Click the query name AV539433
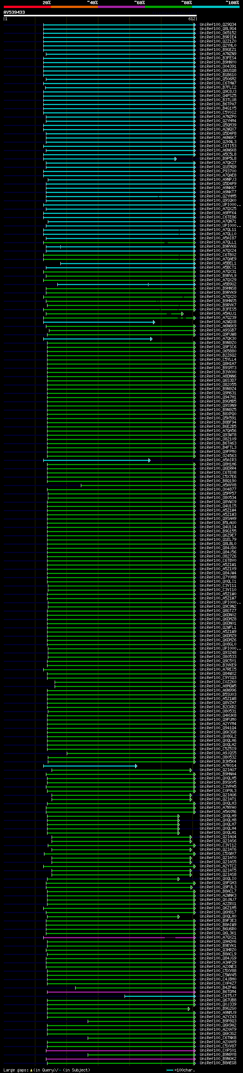 (14, 13)
